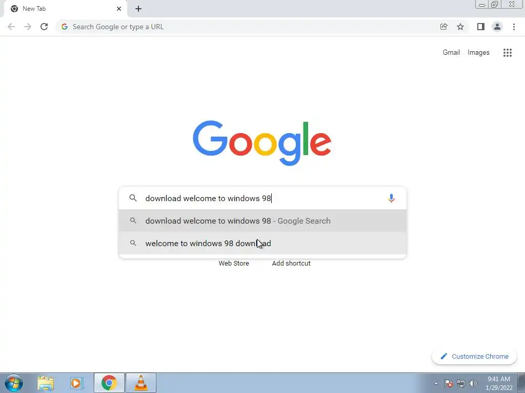Click Add shortcut
The width and height of the screenshot is (525, 393).
(291, 264)
